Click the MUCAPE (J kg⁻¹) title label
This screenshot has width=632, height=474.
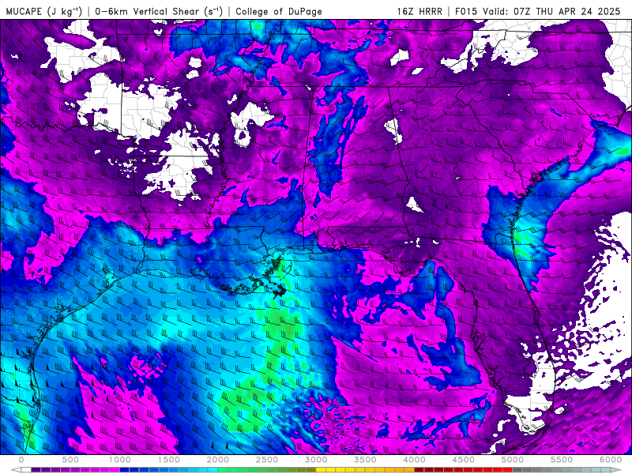(x=44, y=12)
